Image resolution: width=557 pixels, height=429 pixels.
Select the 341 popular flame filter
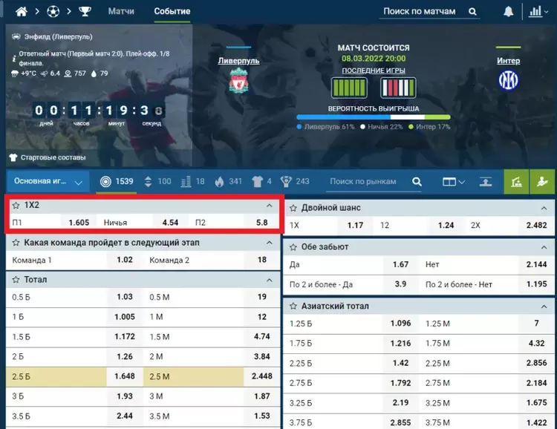click(x=229, y=182)
